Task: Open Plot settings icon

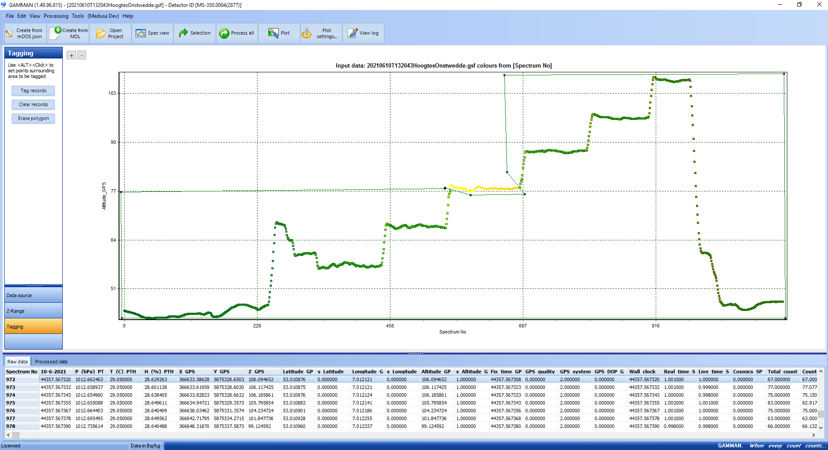Action: (x=307, y=33)
